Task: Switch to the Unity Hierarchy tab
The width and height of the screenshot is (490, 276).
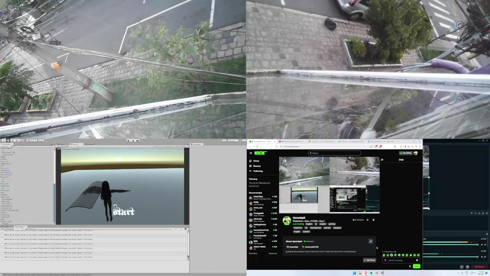Action: click(7, 145)
